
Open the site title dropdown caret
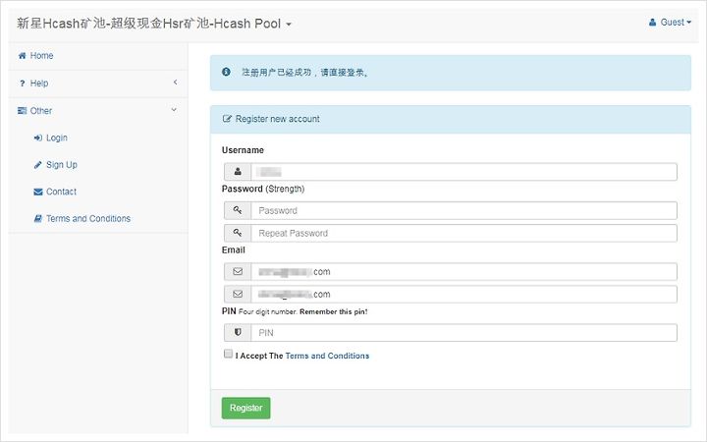pos(289,25)
